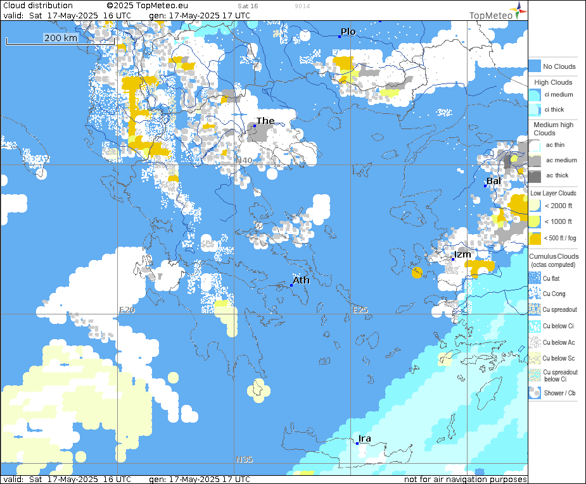Screen dimensions: 586x484
Task: Click the ci thick legend swatch
Action: point(535,109)
